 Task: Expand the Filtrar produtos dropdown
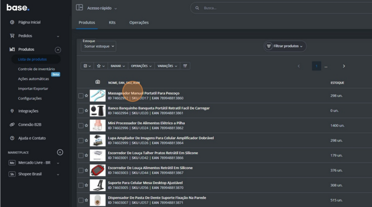(x=285, y=46)
